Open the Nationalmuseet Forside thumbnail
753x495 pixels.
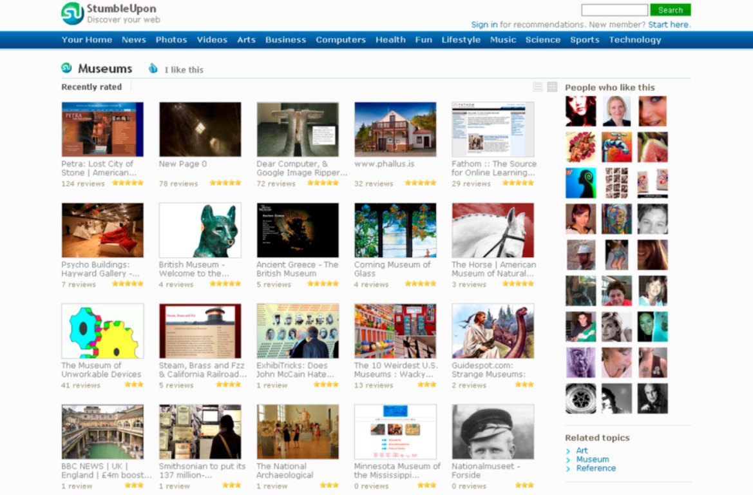coord(493,432)
